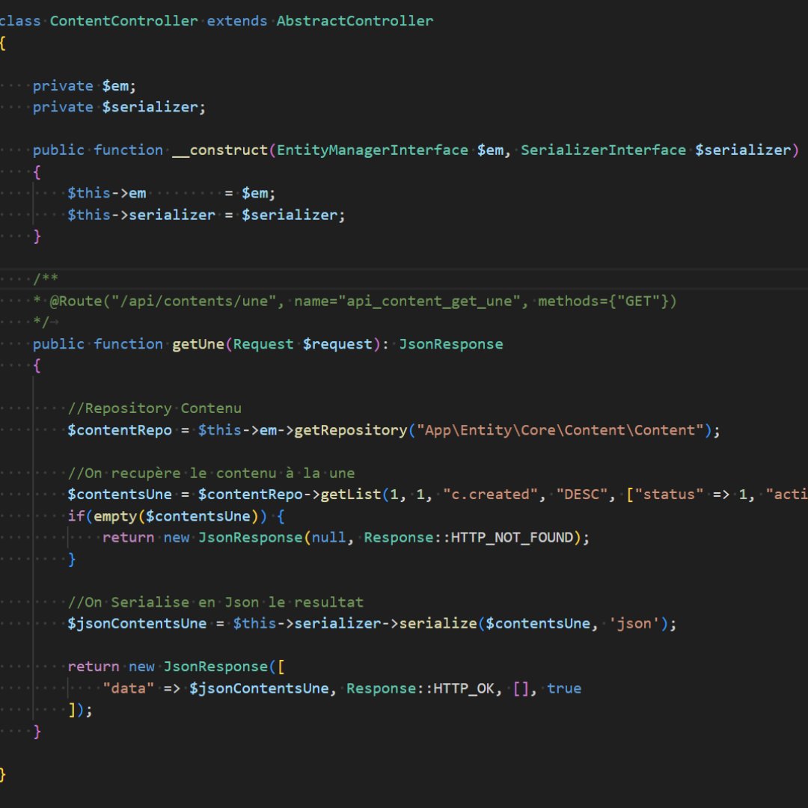
Task: Click EntityManagerInterface type hint
Action: [x=372, y=150]
